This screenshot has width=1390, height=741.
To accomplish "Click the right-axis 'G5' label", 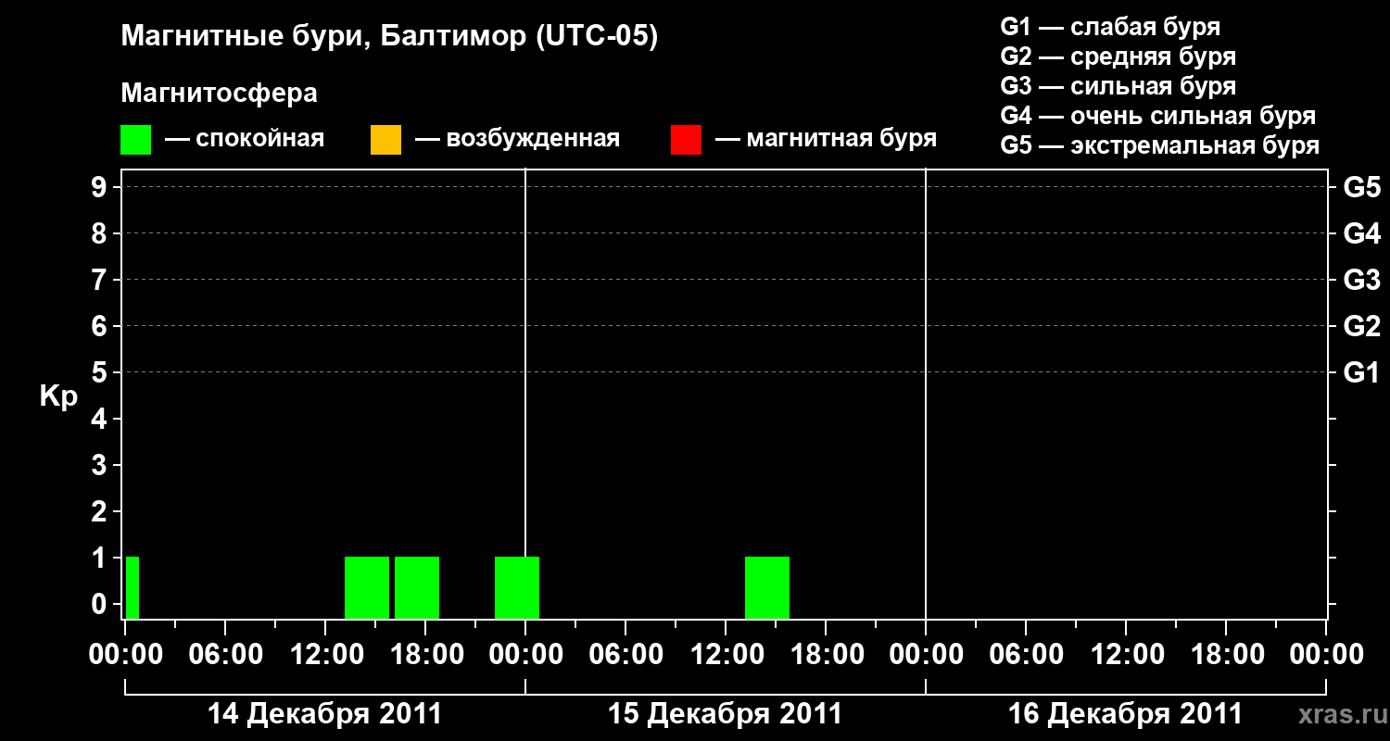I will pos(1361,187).
